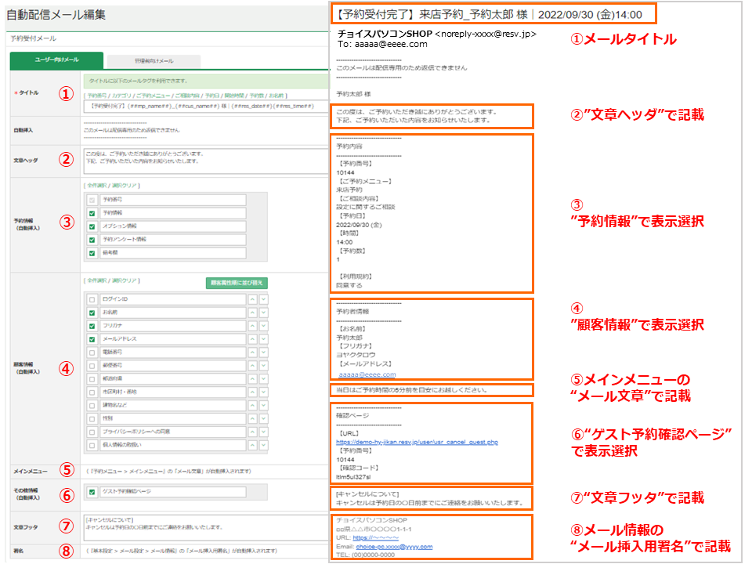Check the 都道府県 checkbox
Viewport: 752px width, 564px height.
[92, 379]
